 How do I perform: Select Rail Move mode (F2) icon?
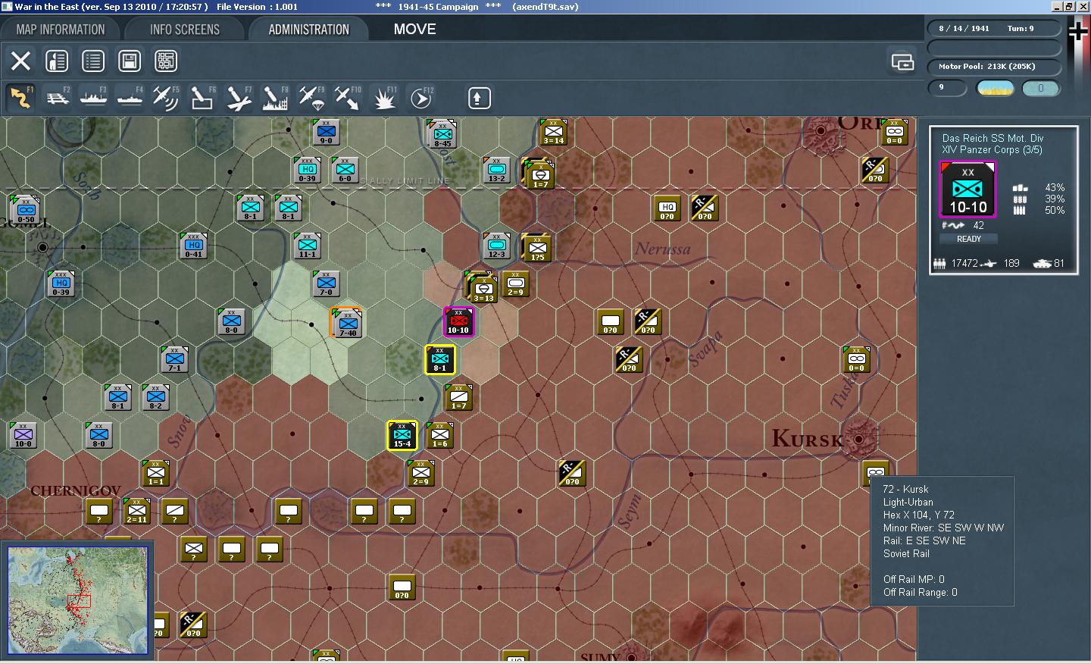click(57, 98)
